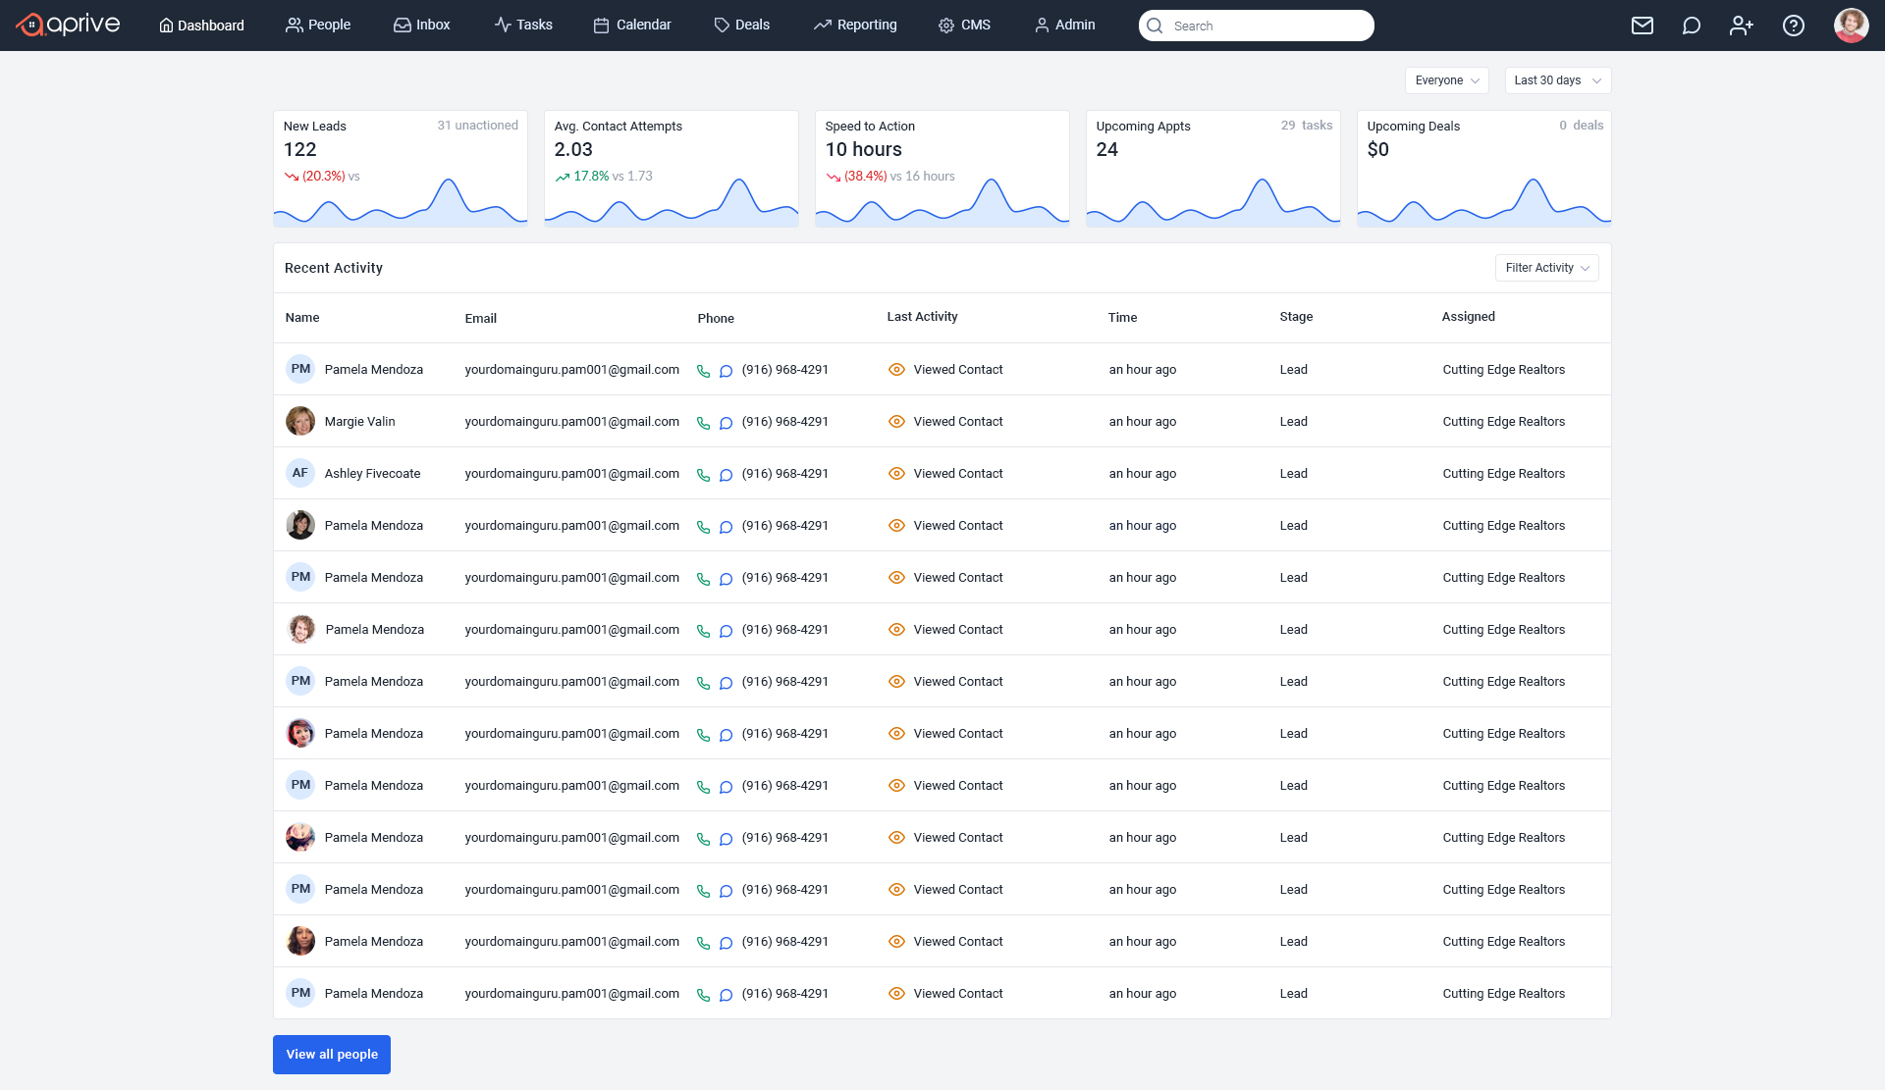Click eye icon in last table row

[x=895, y=994]
